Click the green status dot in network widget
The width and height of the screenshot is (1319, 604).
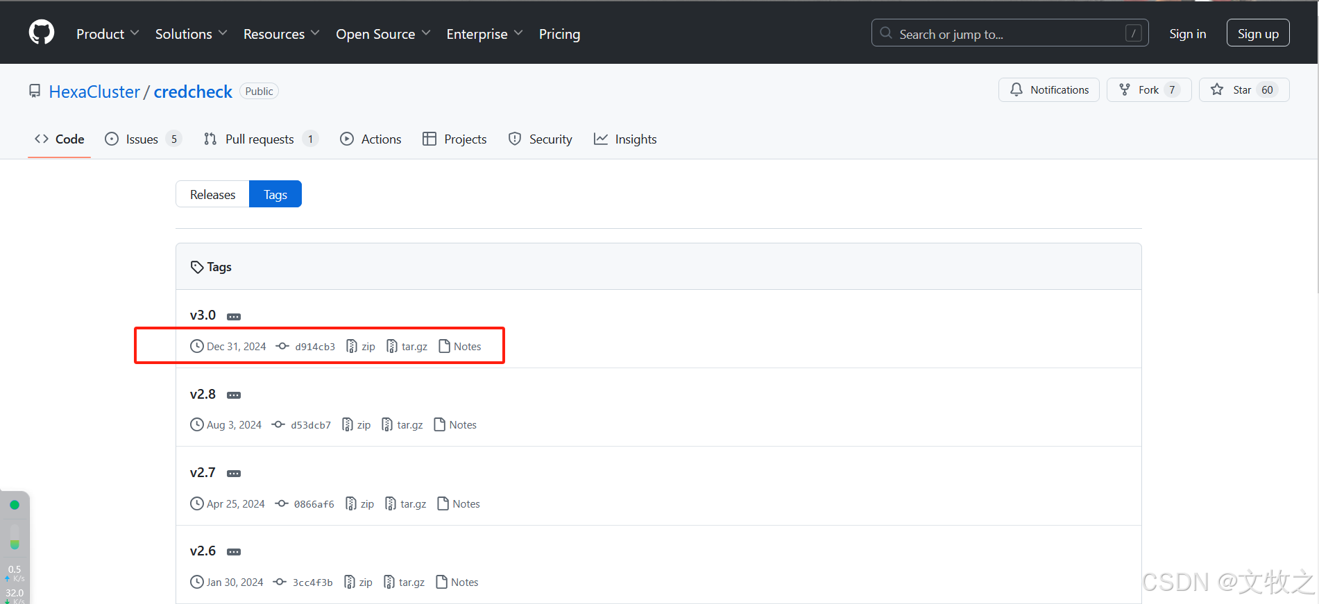pos(15,505)
